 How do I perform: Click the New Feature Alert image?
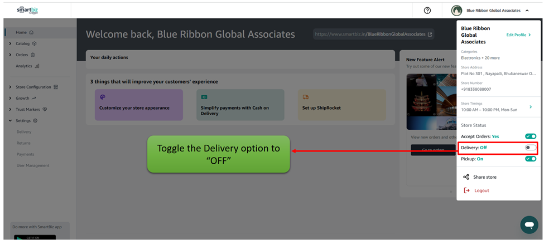tap(431, 102)
